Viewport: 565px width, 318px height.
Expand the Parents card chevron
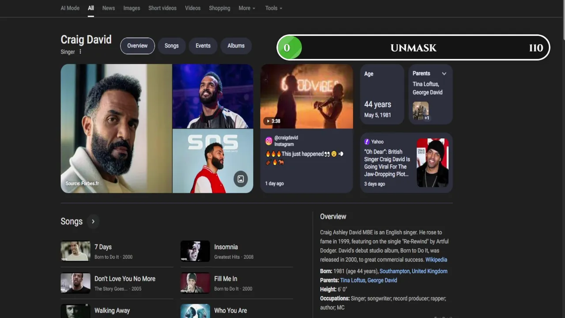444,74
